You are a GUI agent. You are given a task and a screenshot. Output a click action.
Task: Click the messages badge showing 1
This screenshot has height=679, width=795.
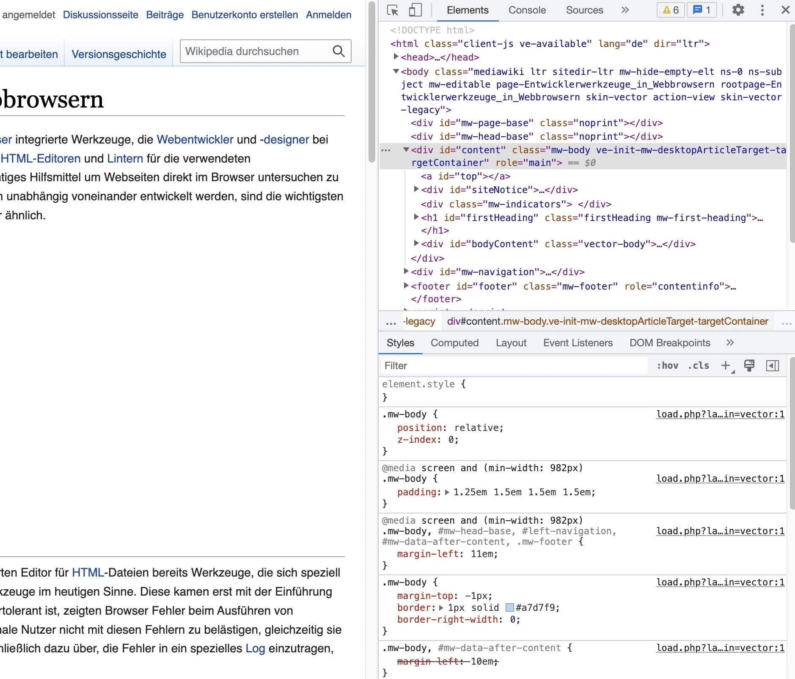[701, 10]
